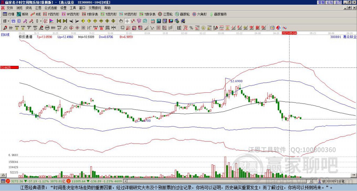
Task: Click the 13.4425 price axis marker
Action: click(9, 67)
